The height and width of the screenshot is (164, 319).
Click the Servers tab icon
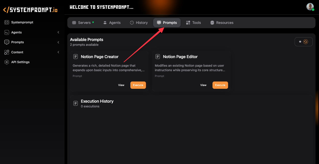tap(74, 23)
